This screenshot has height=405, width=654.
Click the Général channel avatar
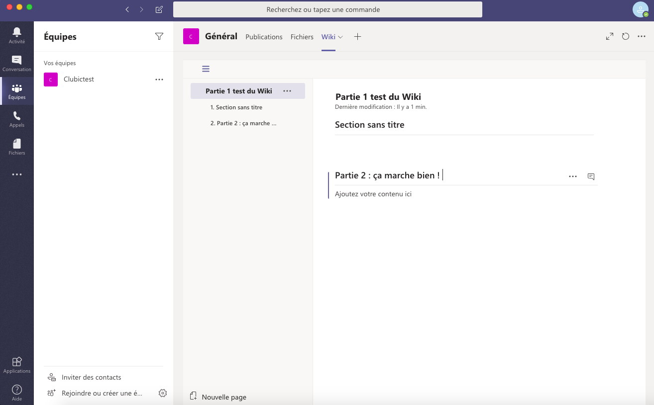point(191,36)
